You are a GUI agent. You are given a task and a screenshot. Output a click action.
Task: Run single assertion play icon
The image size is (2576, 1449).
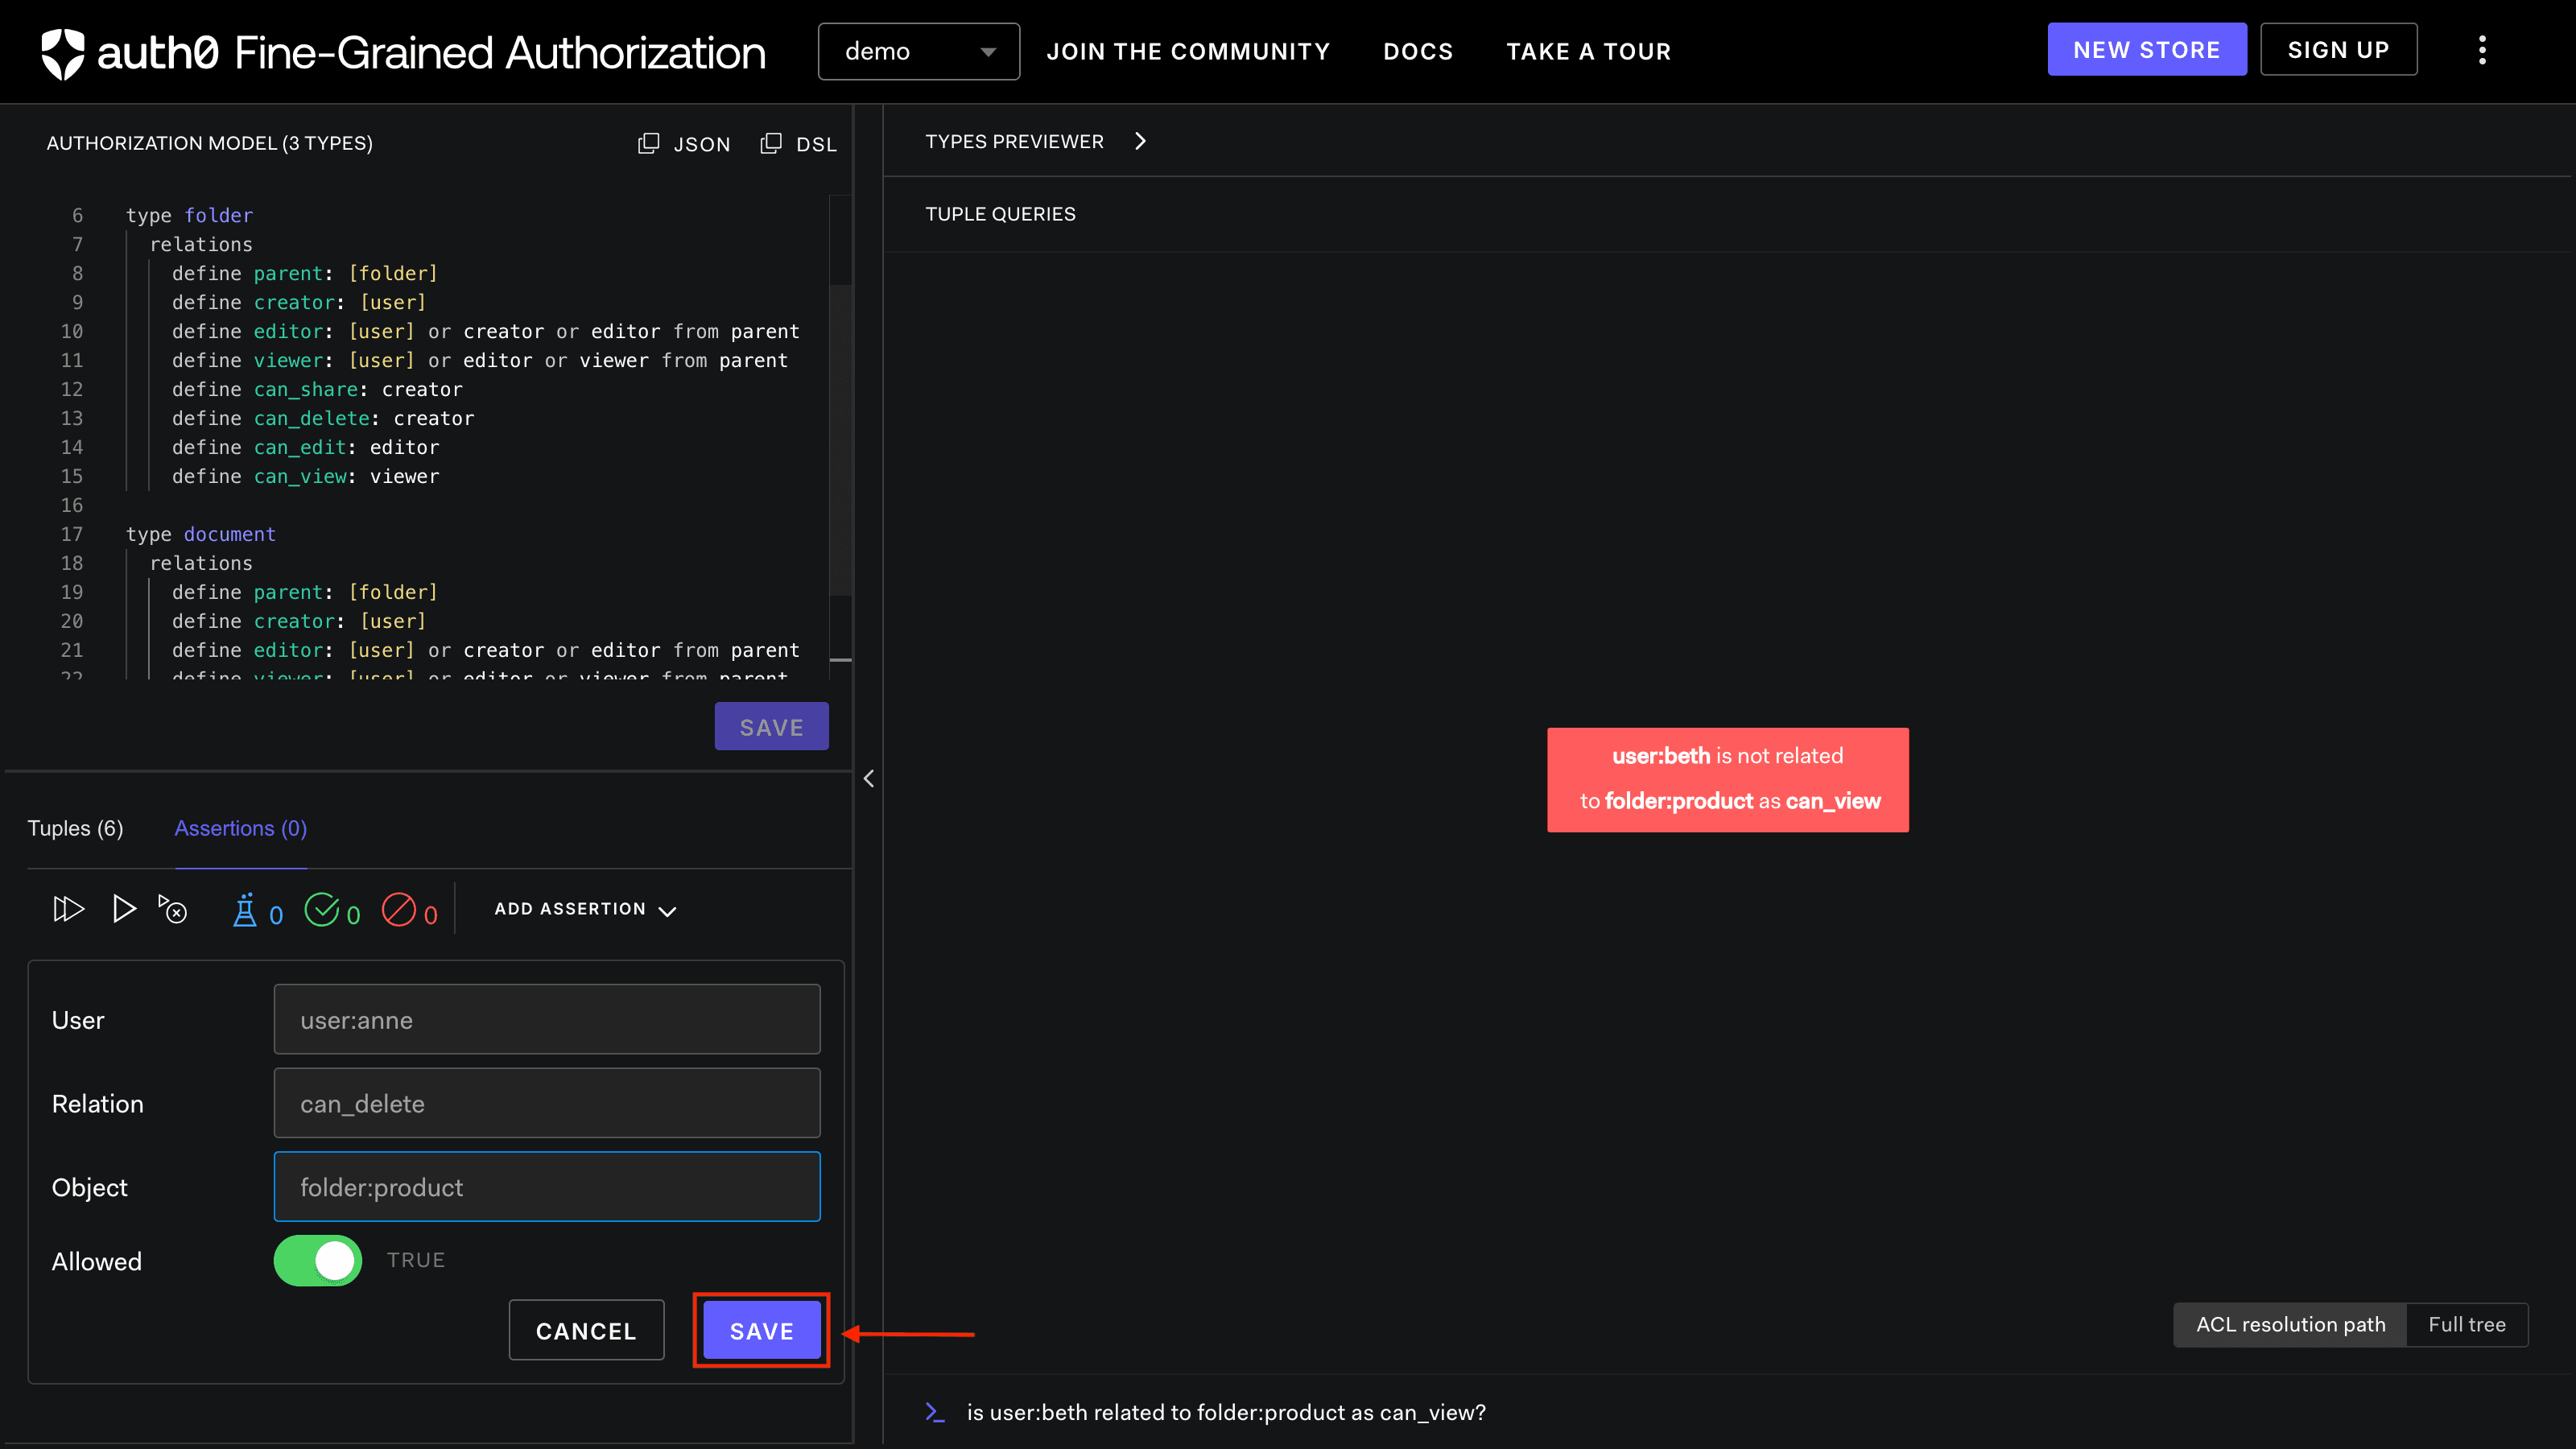[x=124, y=909]
